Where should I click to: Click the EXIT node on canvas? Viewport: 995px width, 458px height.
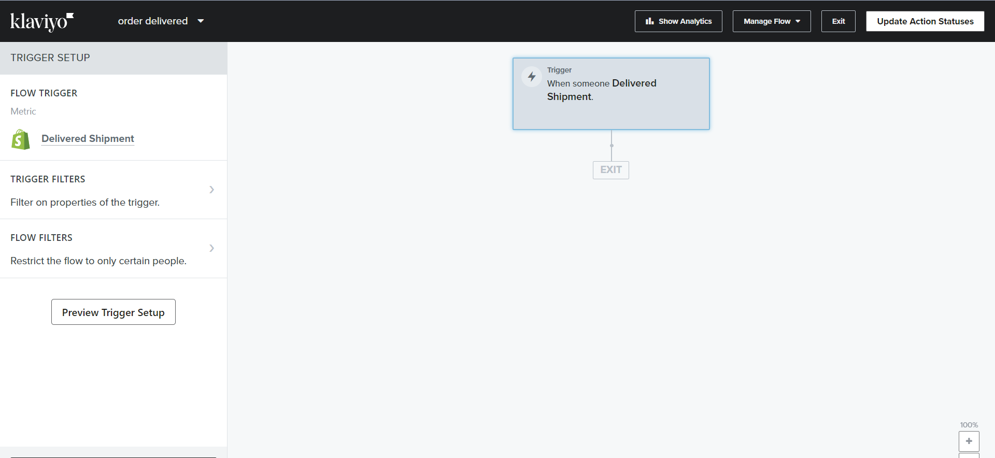pyautogui.click(x=611, y=170)
